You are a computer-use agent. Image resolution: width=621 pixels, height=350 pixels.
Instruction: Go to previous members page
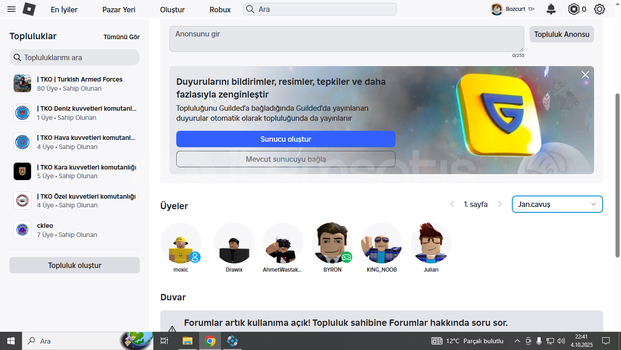[x=452, y=204]
